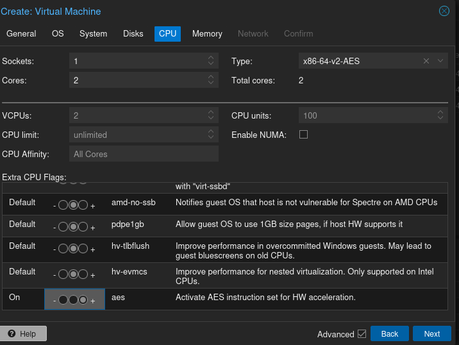Screen dimensions: 459x345
Task: Open the CPU Type dropdown
Action: [440, 62]
